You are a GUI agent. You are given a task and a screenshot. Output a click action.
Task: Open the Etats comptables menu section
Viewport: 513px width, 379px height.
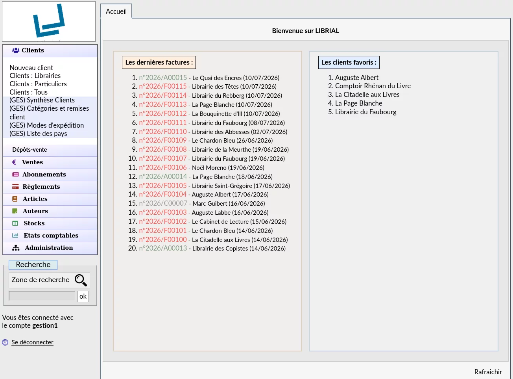tap(50, 236)
